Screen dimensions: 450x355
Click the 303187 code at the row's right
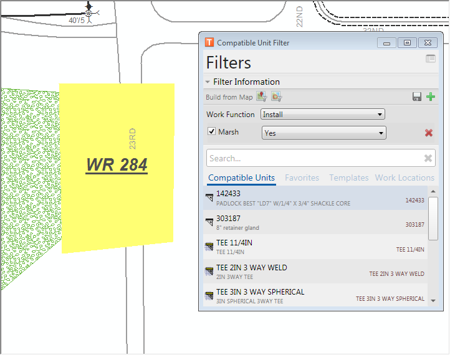pyautogui.click(x=414, y=225)
